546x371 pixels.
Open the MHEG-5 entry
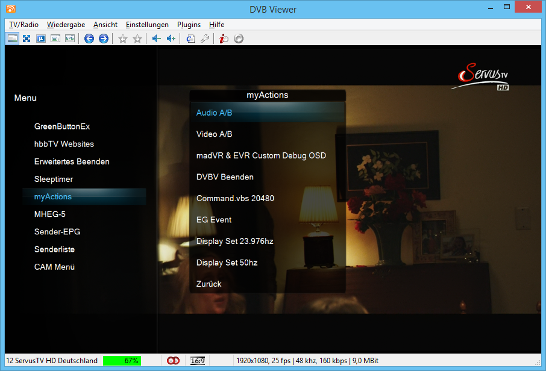coord(50,214)
